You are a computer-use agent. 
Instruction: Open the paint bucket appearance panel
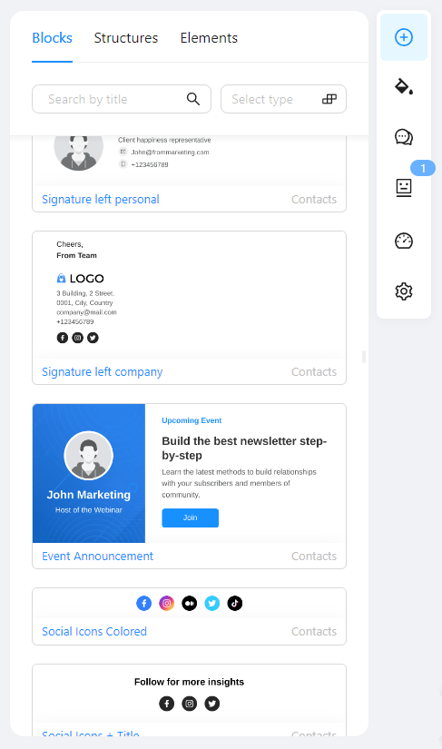(x=404, y=87)
